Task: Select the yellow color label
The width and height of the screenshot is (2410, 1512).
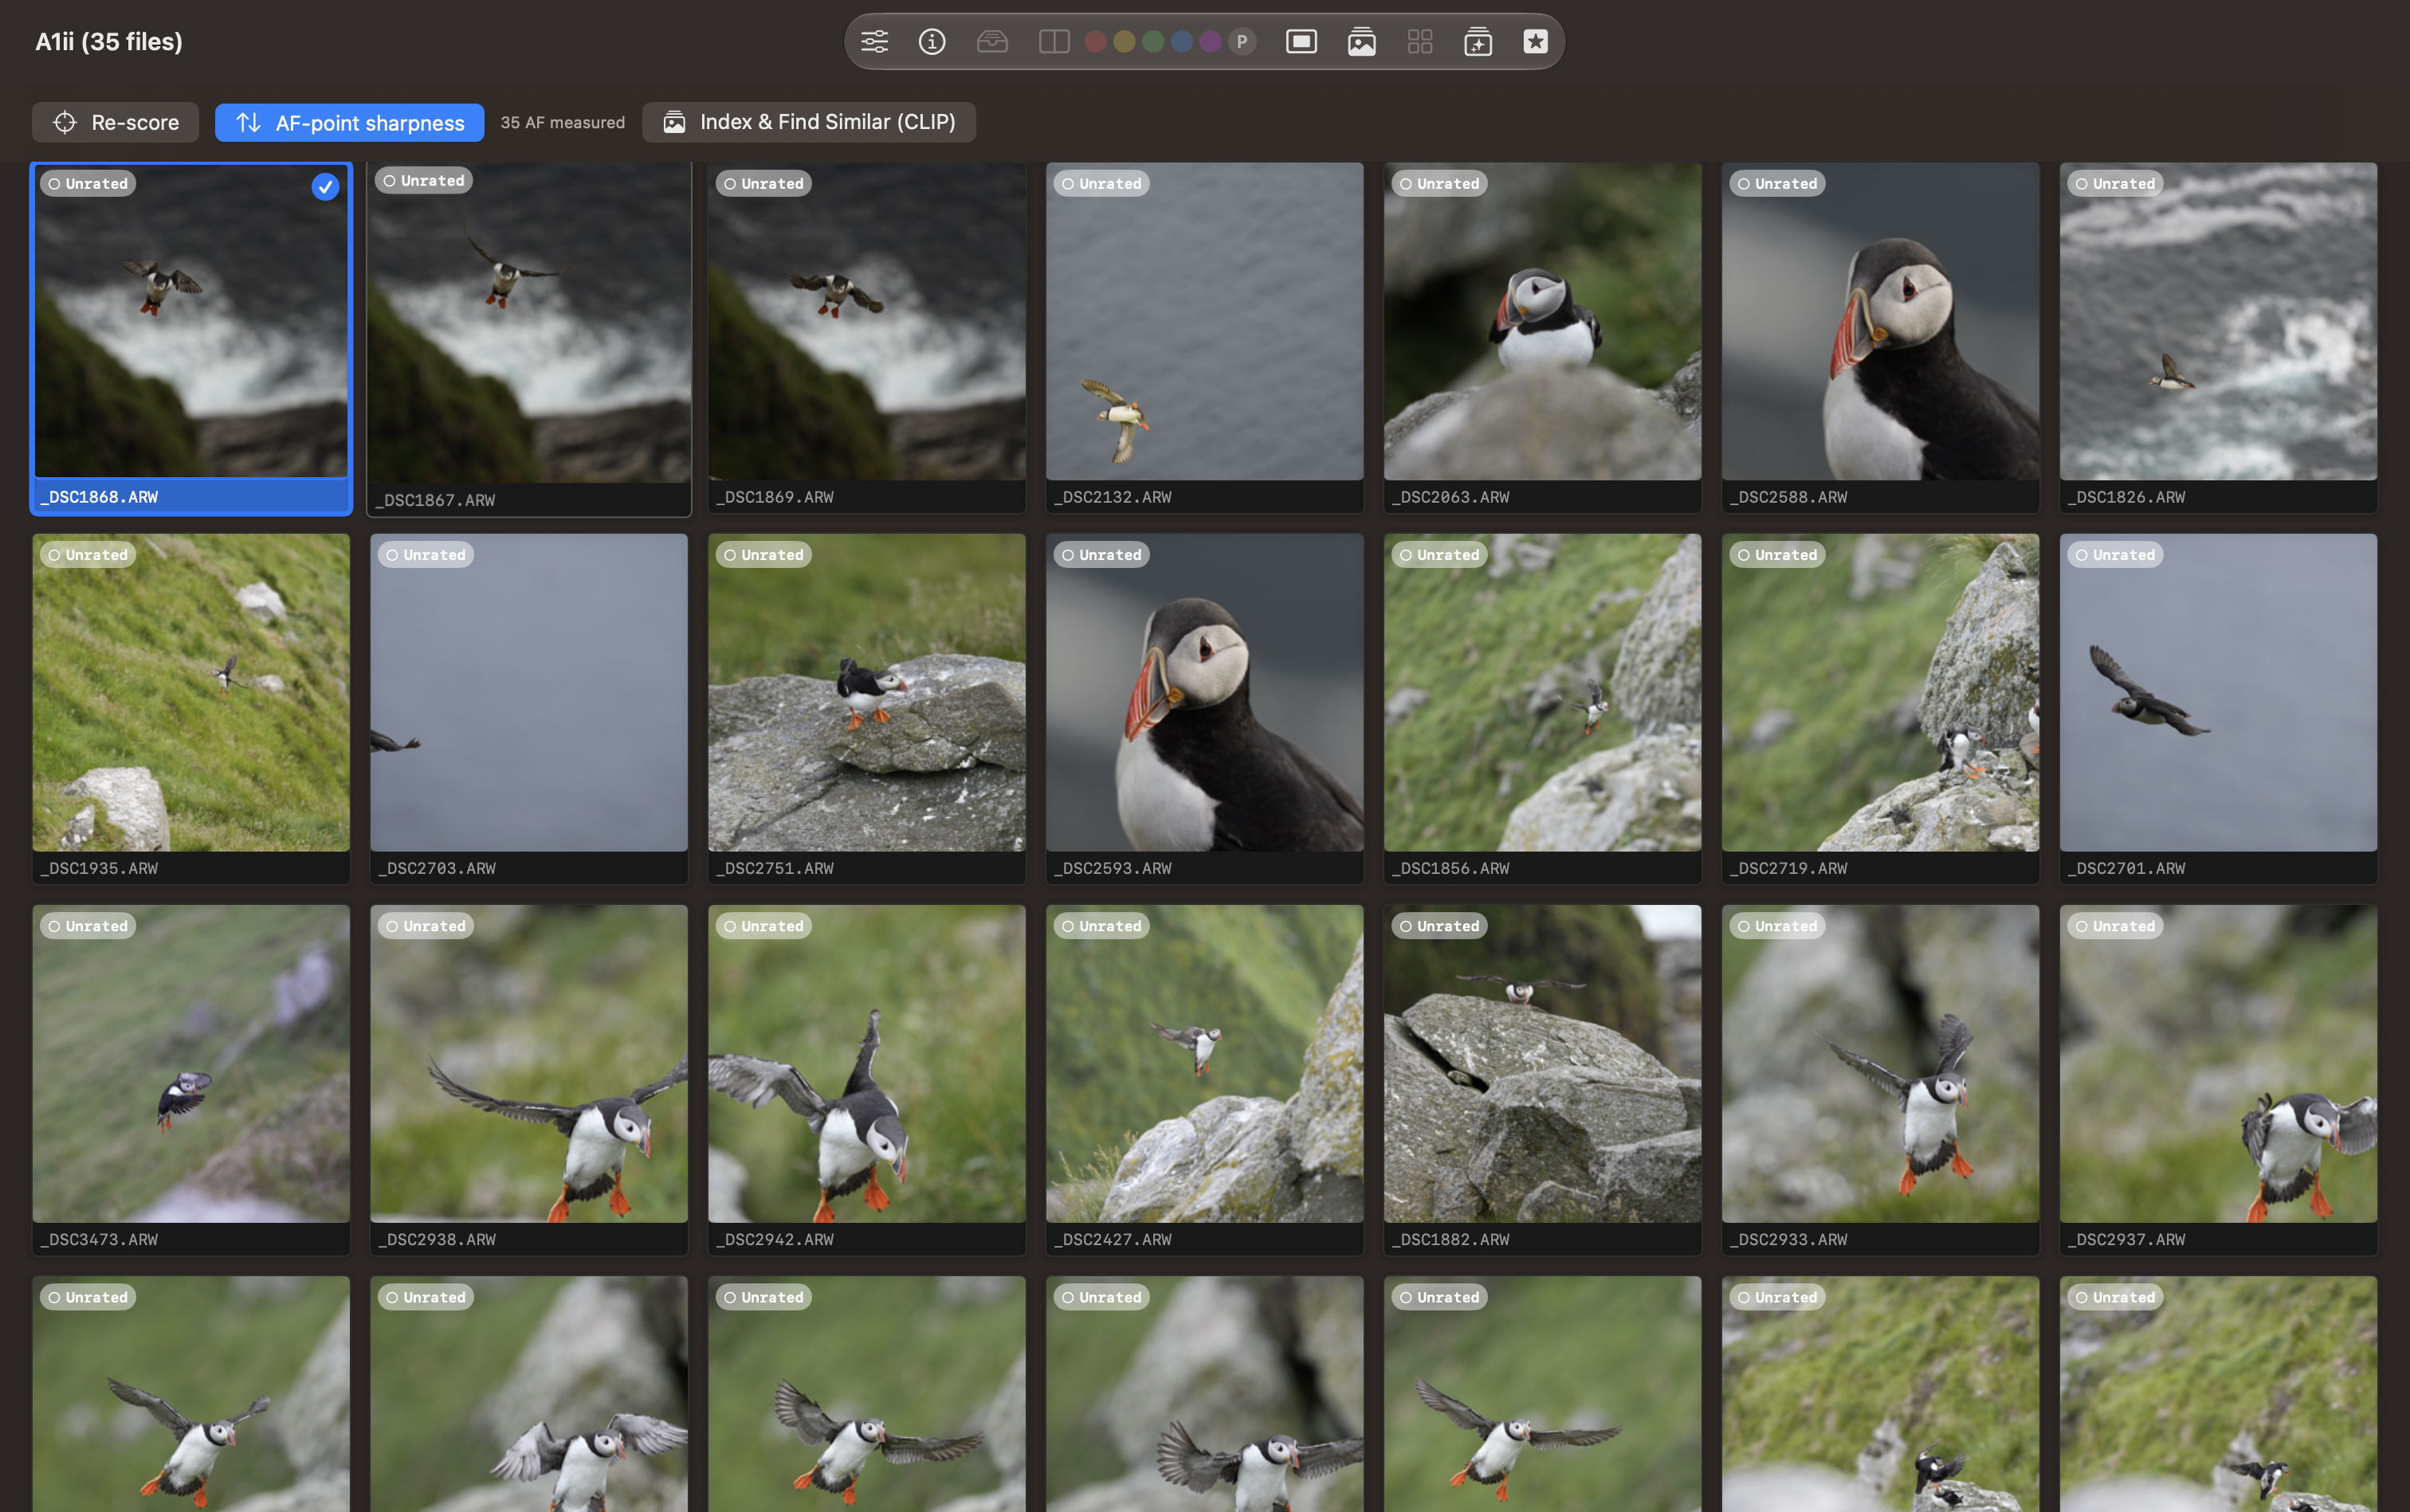Action: point(1124,42)
